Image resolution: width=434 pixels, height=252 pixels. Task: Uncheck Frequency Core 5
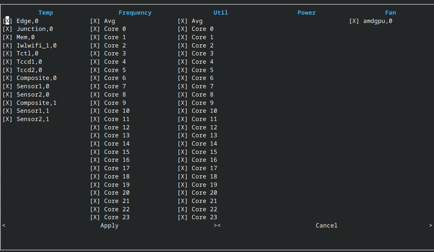pos(95,70)
